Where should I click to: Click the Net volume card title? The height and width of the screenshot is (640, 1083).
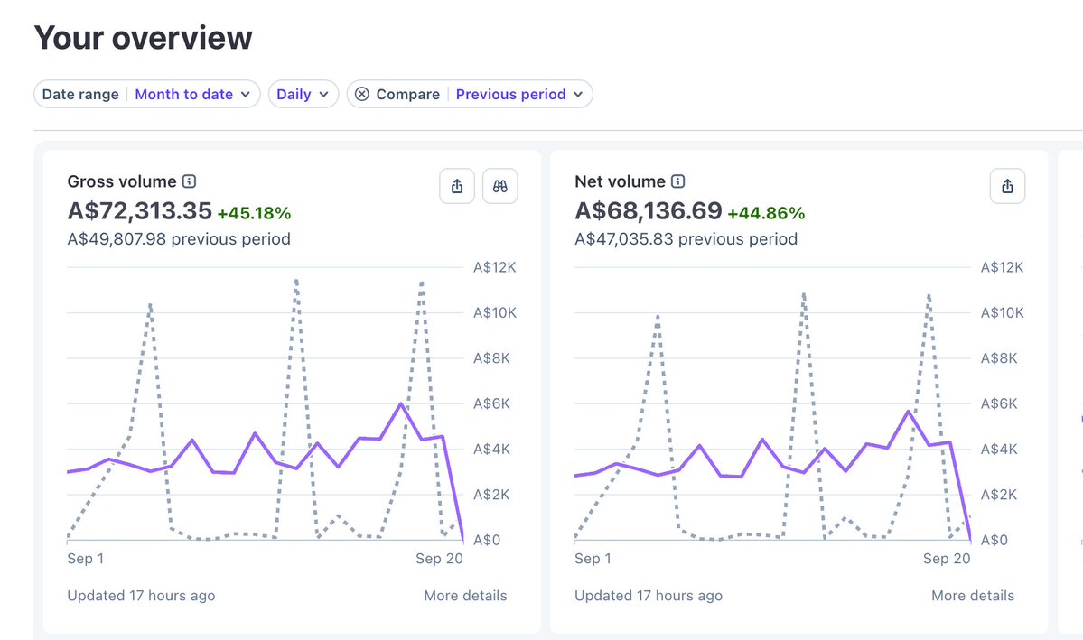(x=620, y=181)
